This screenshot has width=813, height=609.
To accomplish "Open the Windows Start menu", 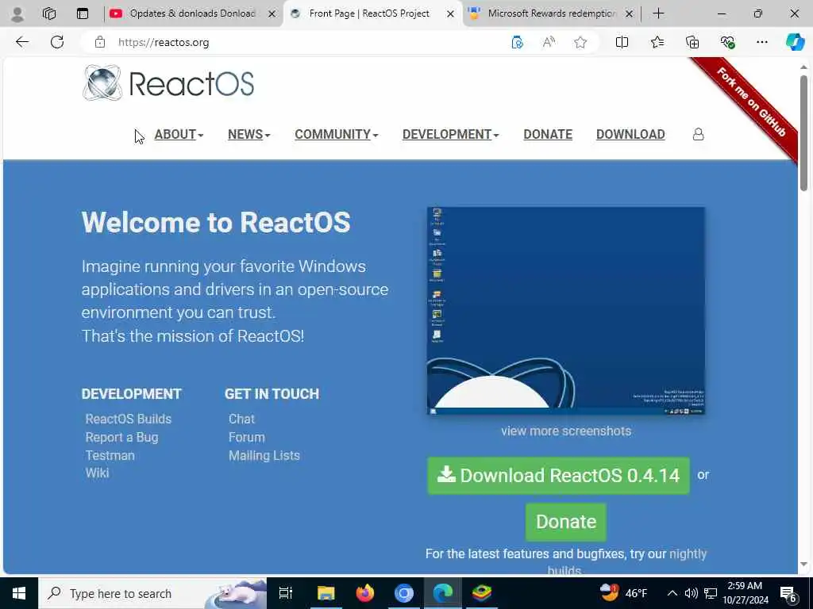I will point(19,593).
